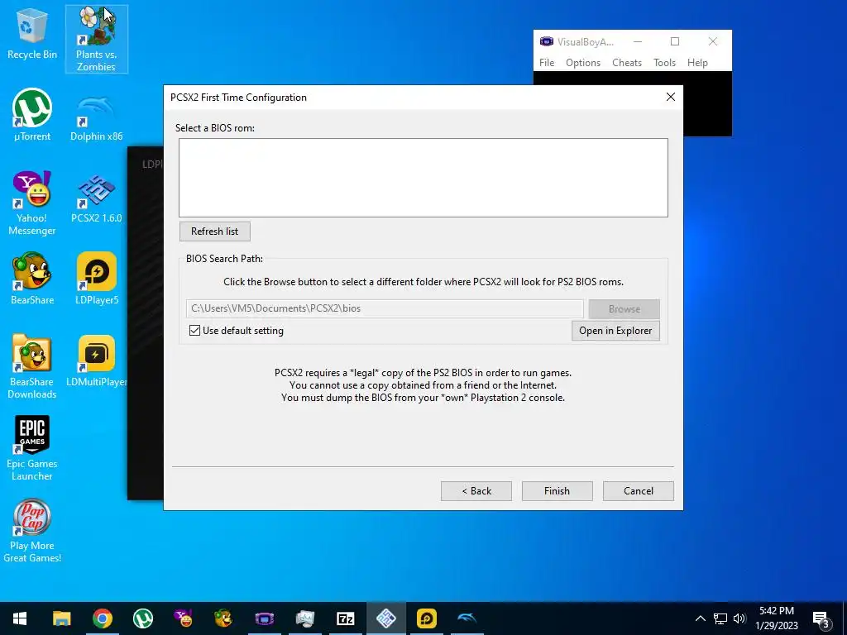Switch to VisualBoyAdvance taskbar icon
The width and height of the screenshot is (847, 635).
pyautogui.click(x=264, y=618)
